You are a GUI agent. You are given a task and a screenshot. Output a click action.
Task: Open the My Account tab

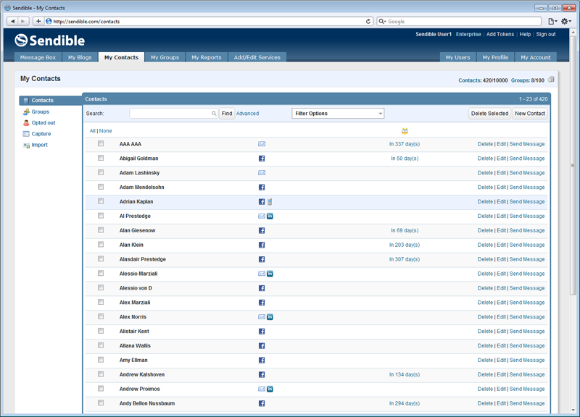click(536, 57)
